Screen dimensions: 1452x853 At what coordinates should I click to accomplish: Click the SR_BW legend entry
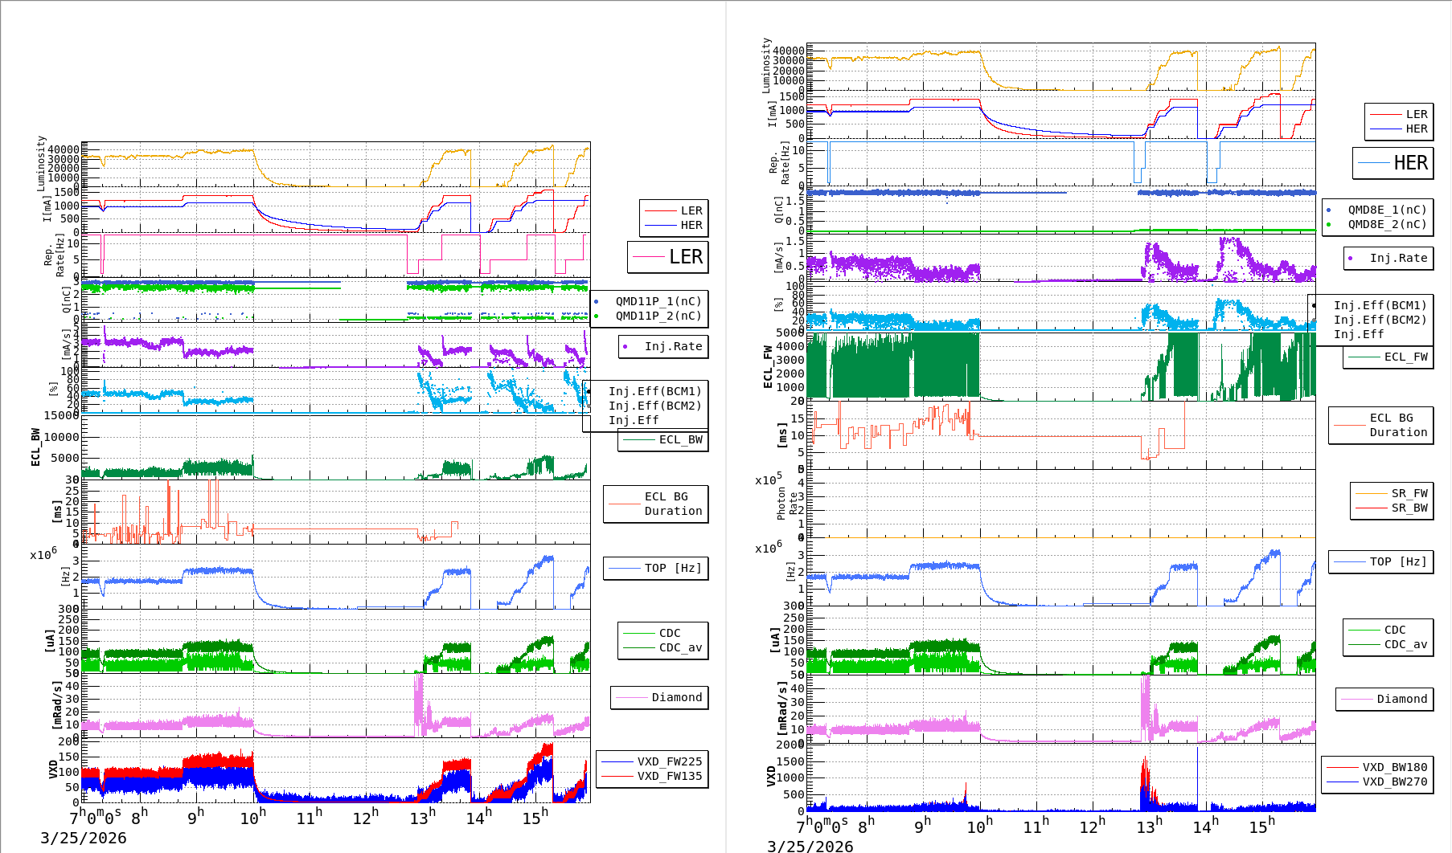tap(1409, 508)
